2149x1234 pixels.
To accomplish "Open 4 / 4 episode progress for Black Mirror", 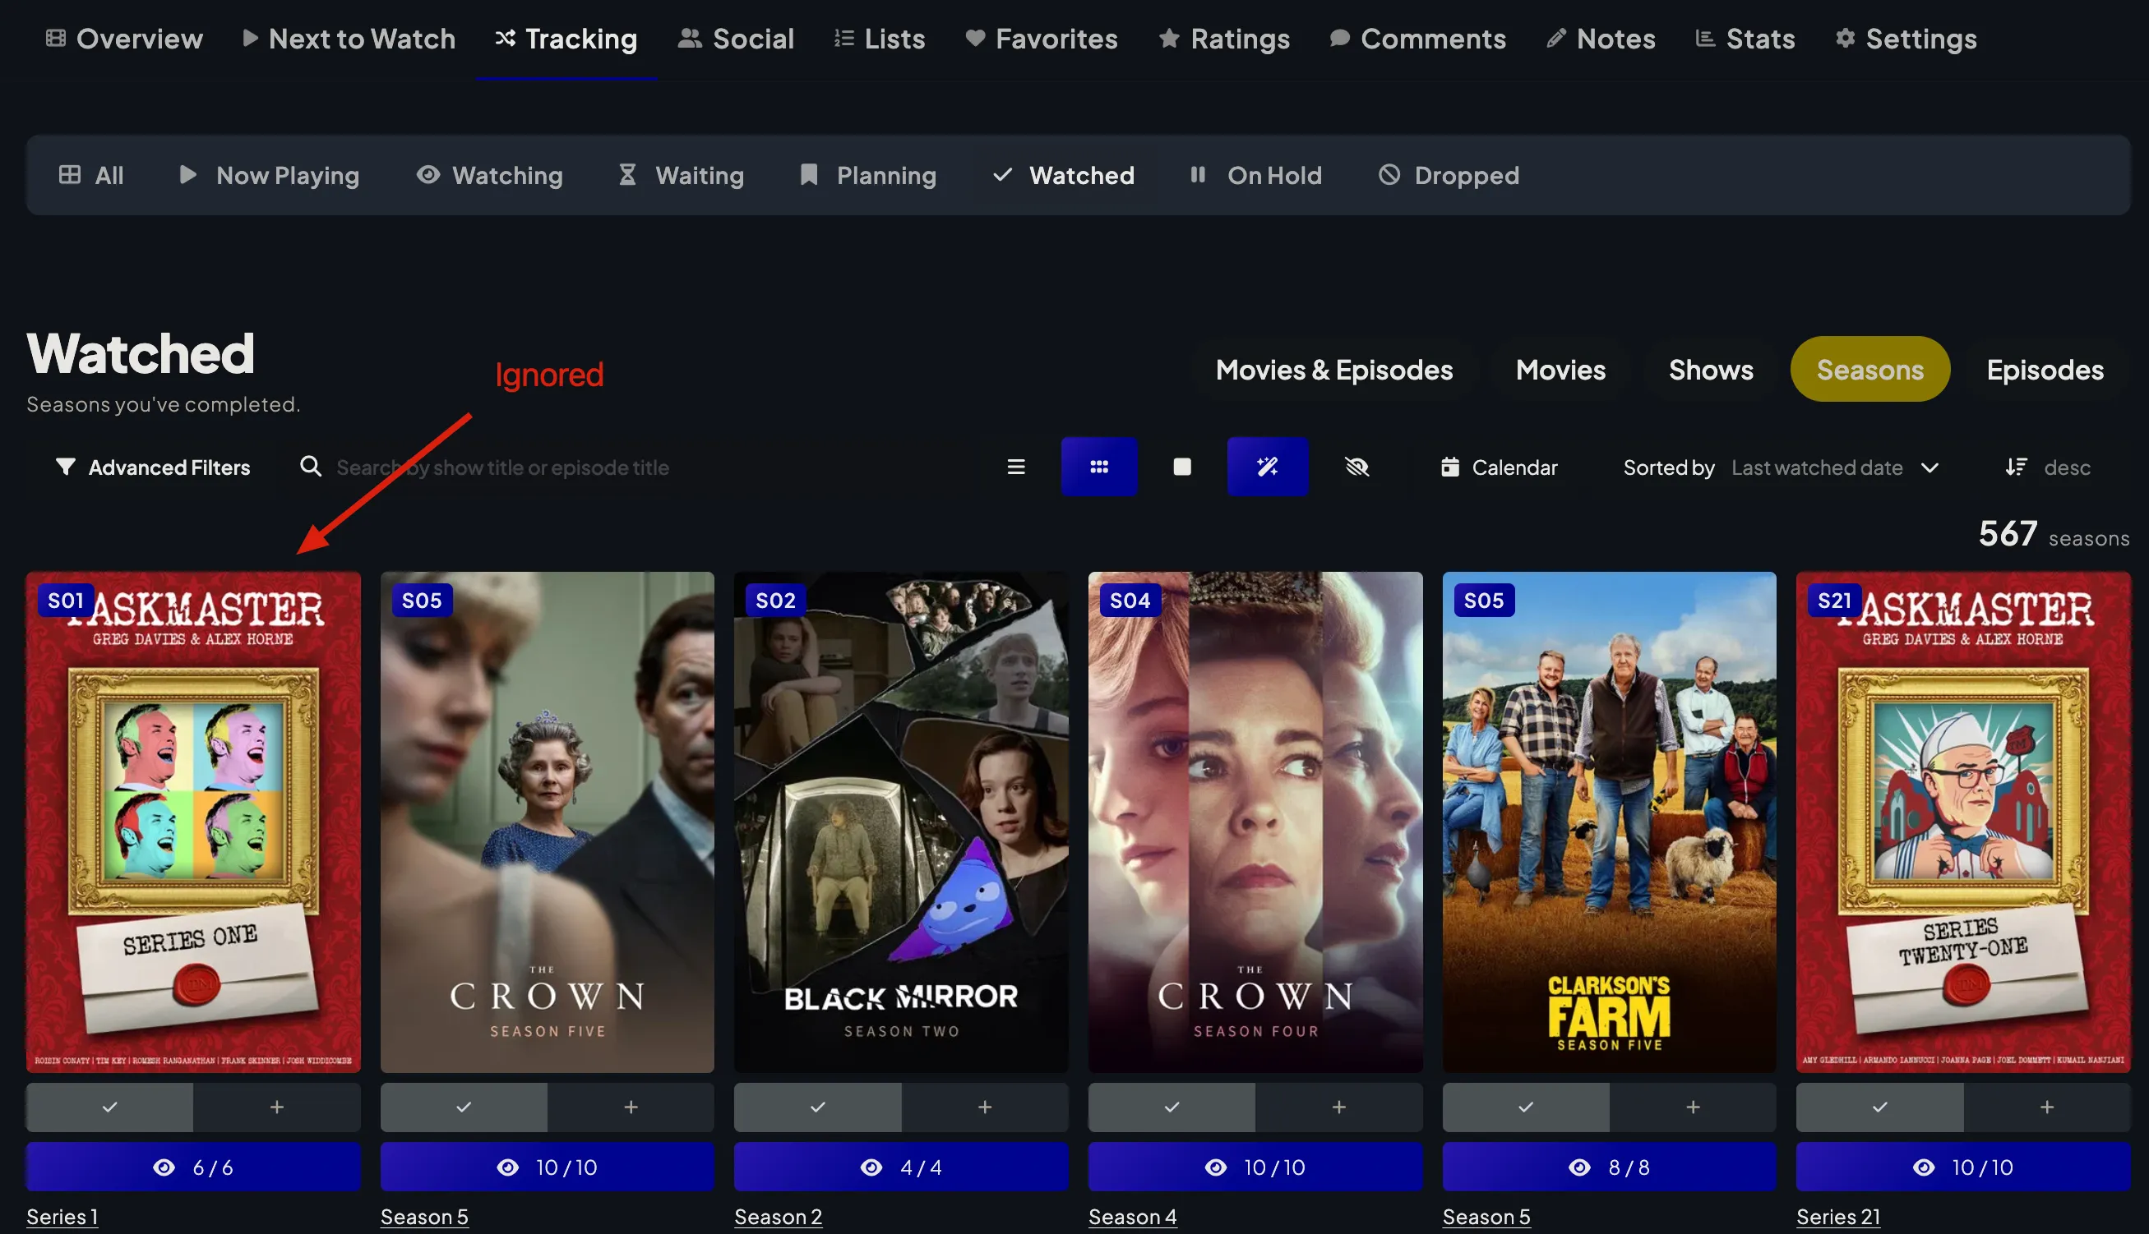I will click(901, 1167).
